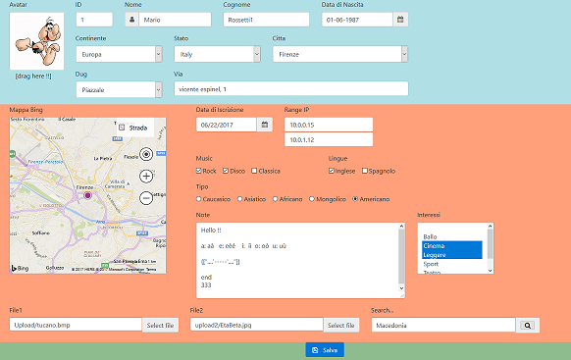This screenshot has height=360, width=571.
Task: Click the Nome field containing Mario
Action: point(175,20)
